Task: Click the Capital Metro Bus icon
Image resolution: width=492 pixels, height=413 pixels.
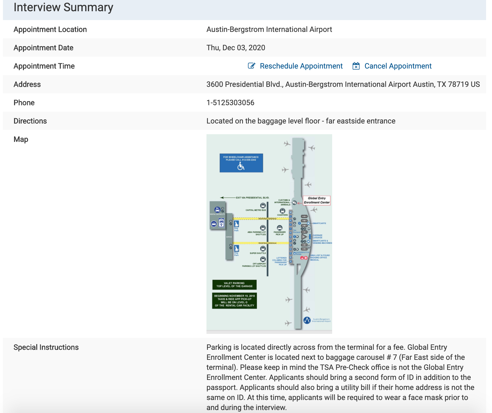Action: tap(263, 206)
